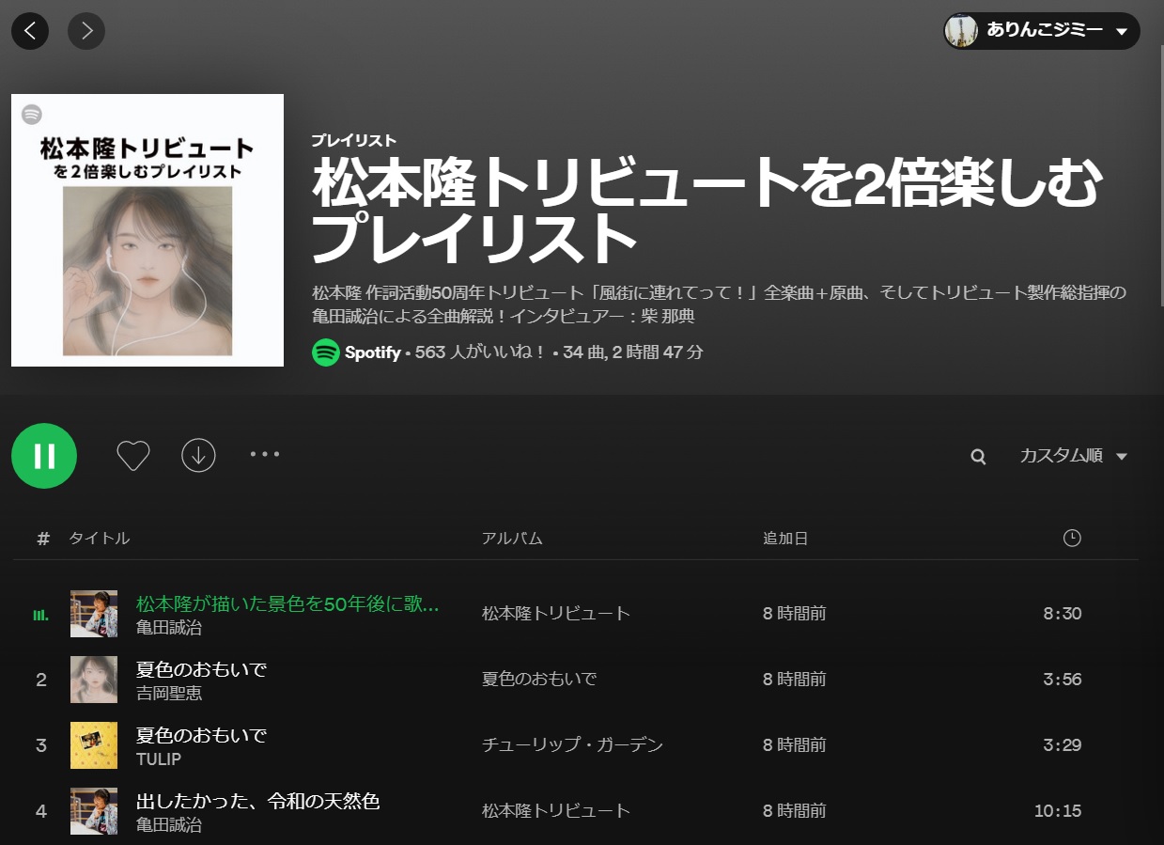The height and width of the screenshot is (845, 1164).
Task: Click the 563 人がいいね！ likes count
Action: click(480, 352)
